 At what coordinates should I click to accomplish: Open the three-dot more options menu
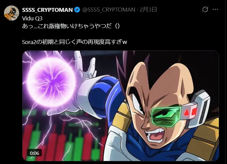point(215,9)
